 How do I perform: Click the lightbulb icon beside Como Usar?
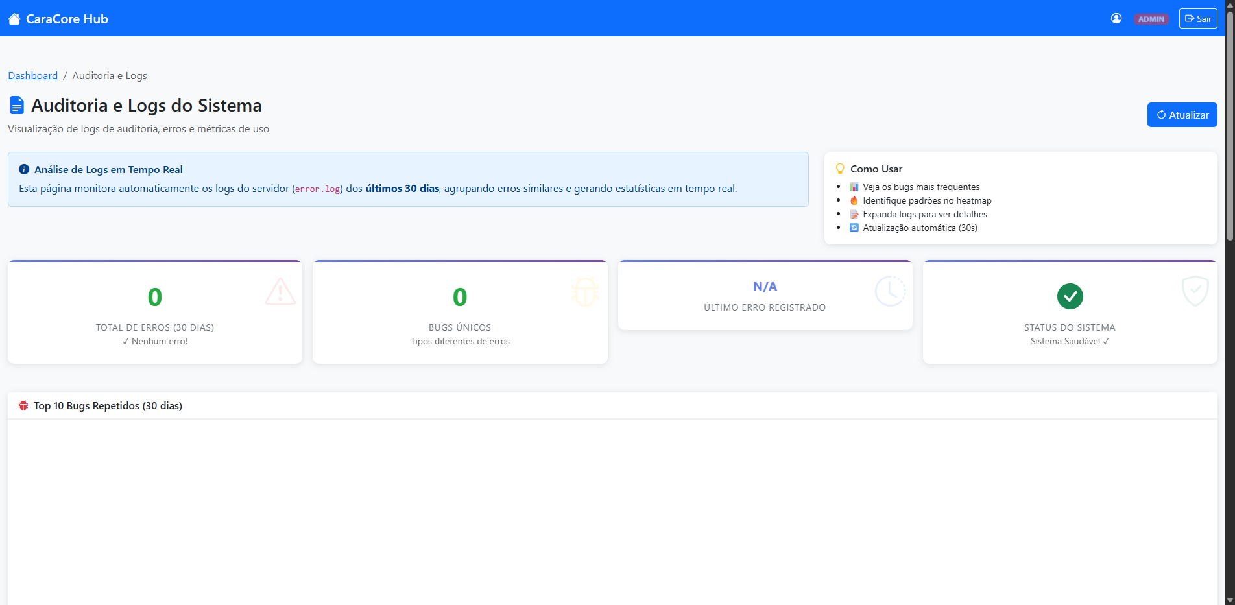[840, 169]
